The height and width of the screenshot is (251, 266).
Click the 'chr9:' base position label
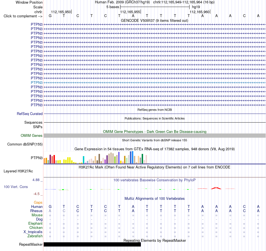[38, 12]
